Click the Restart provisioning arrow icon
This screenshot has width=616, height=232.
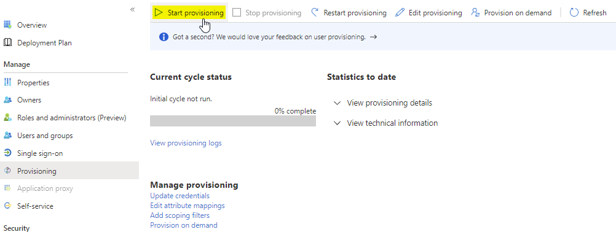pyautogui.click(x=315, y=12)
